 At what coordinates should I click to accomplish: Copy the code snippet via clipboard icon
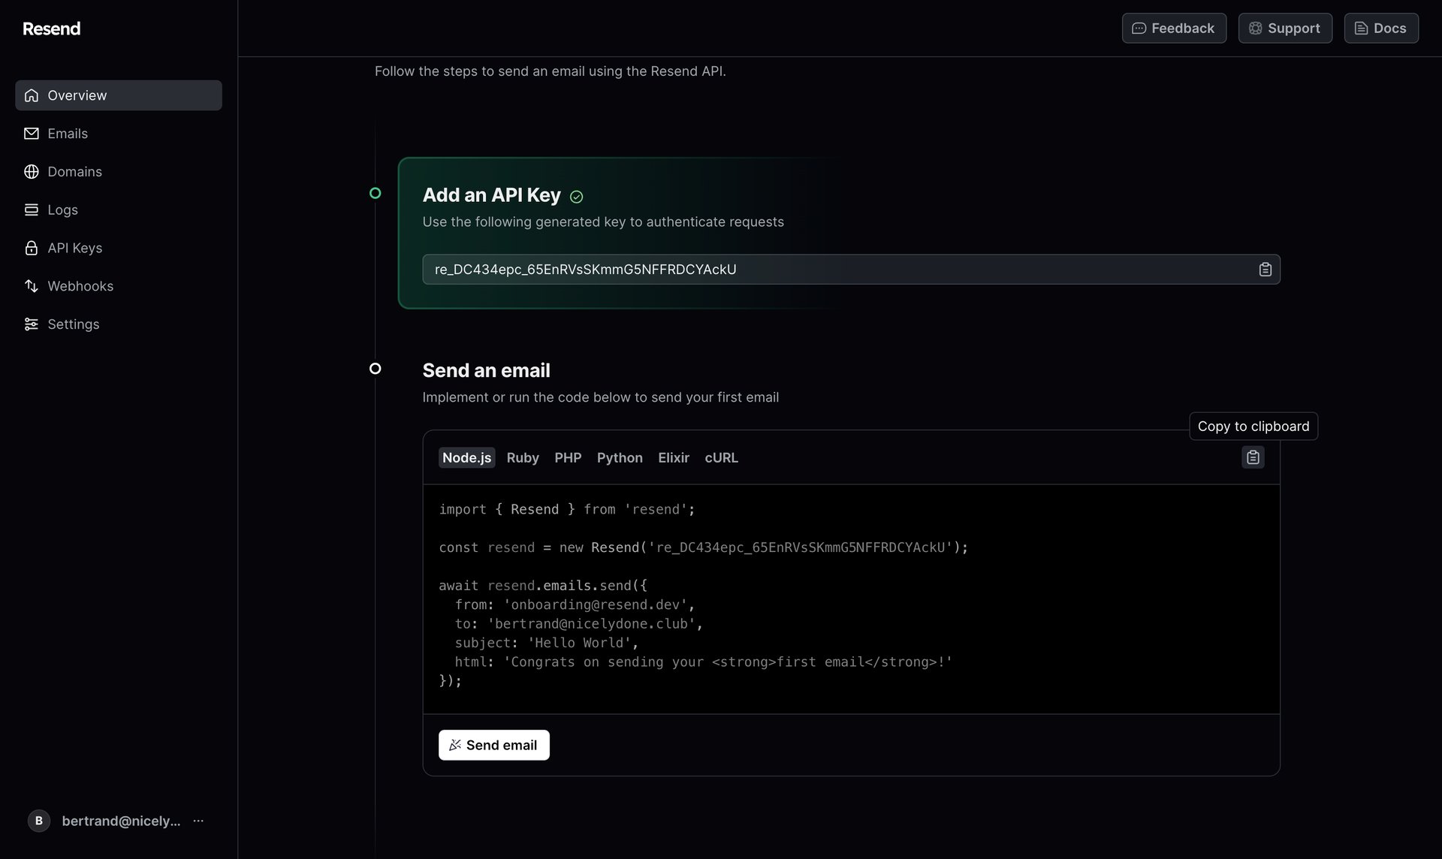pyautogui.click(x=1252, y=457)
